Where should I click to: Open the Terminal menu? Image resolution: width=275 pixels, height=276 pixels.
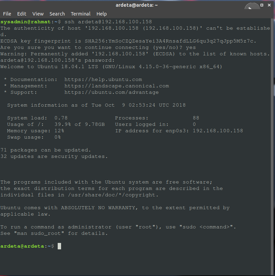[x=81, y=14]
